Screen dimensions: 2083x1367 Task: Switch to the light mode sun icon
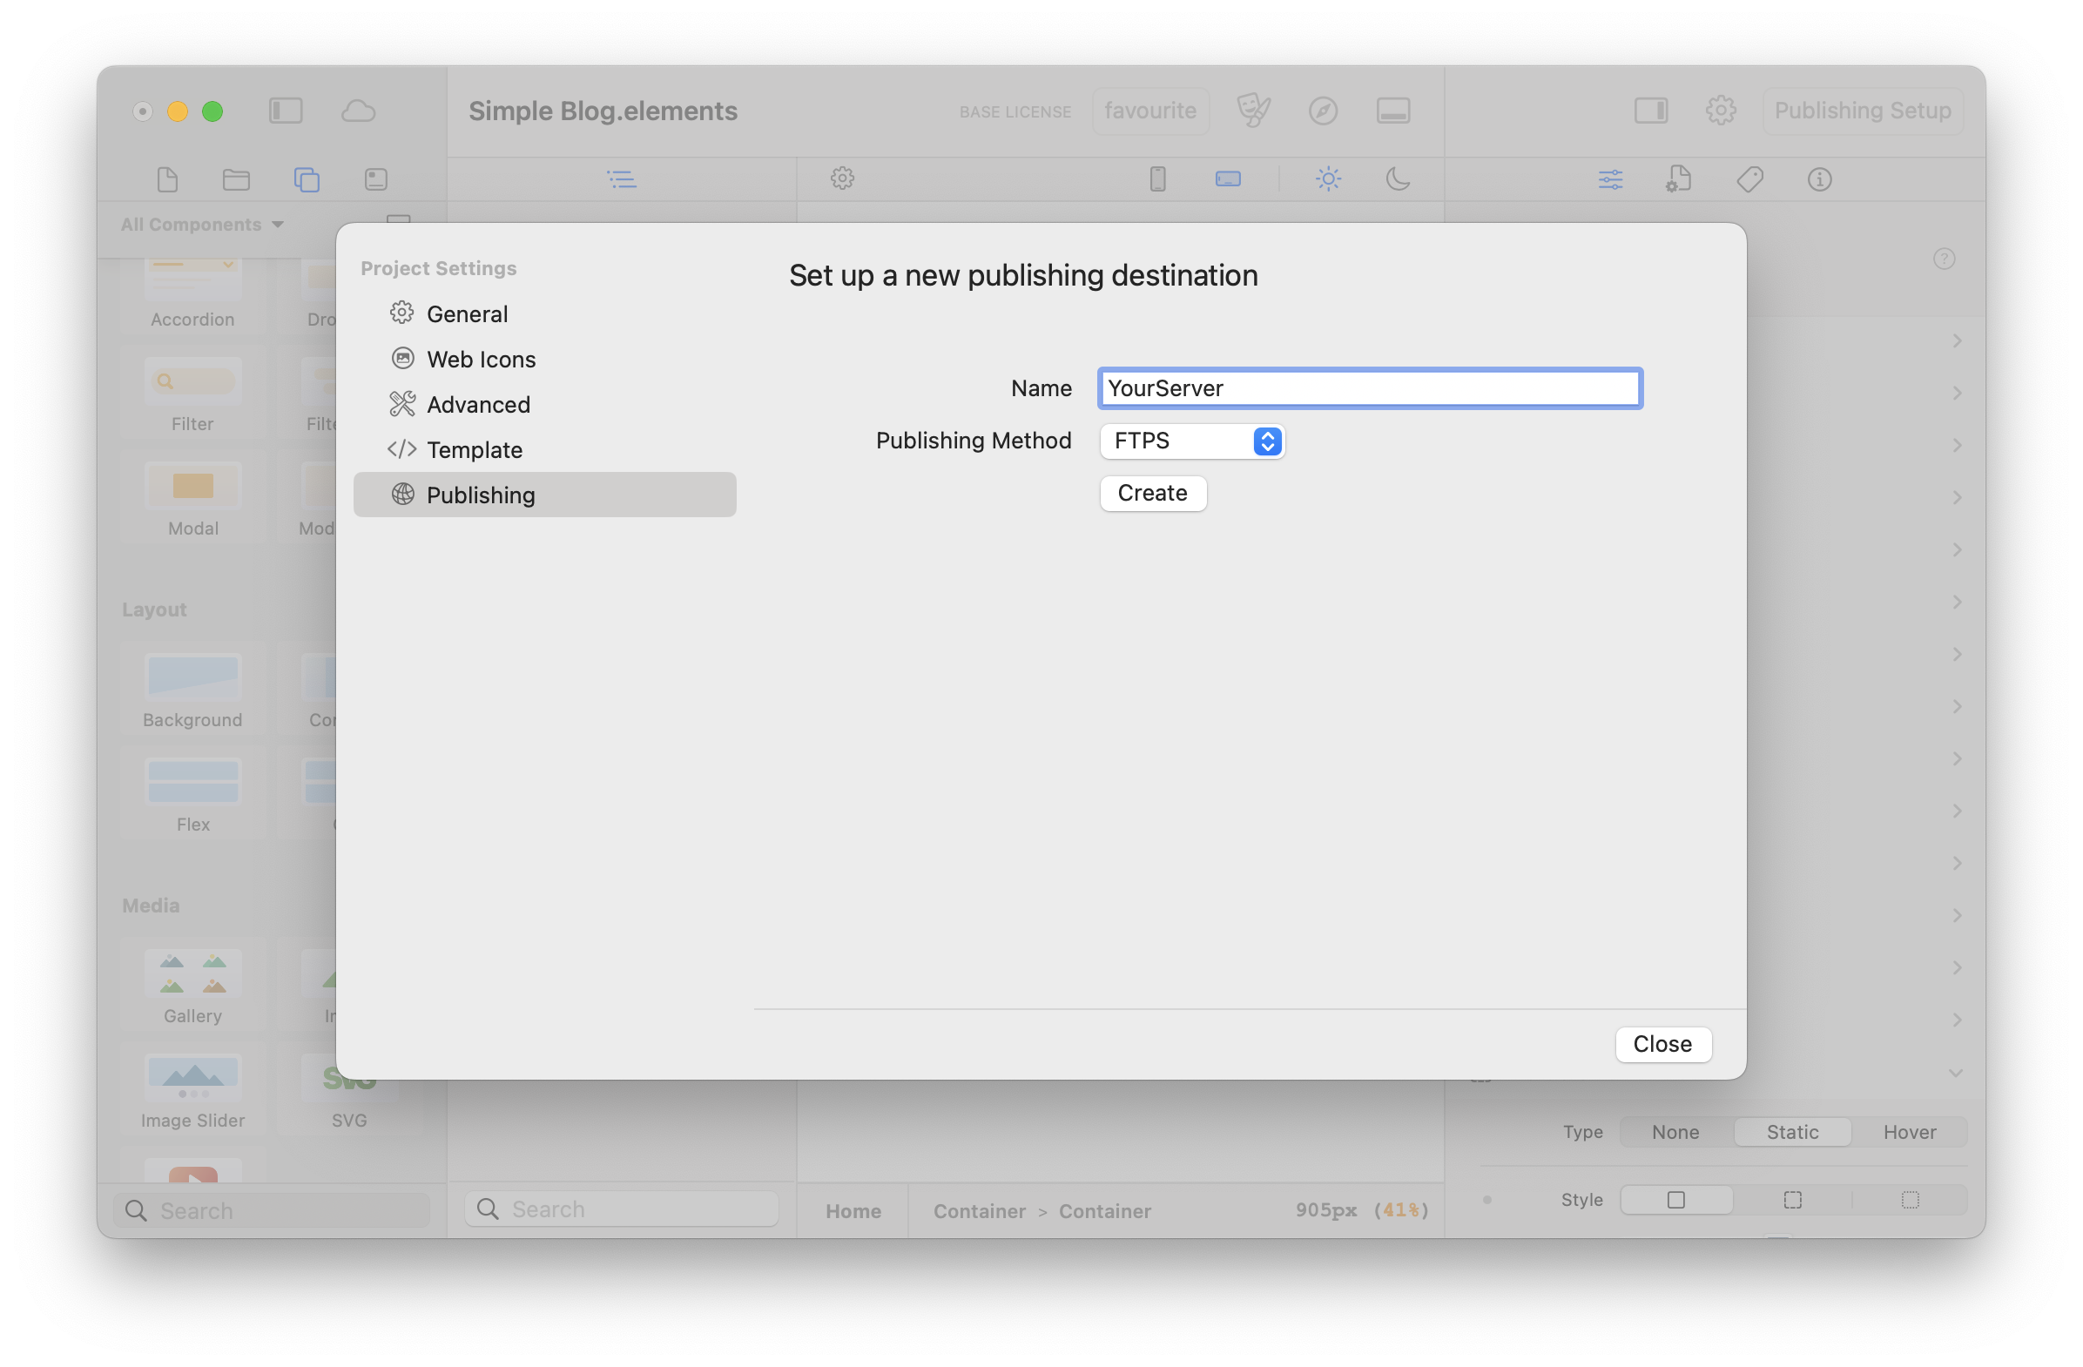pyautogui.click(x=1328, y=179)
